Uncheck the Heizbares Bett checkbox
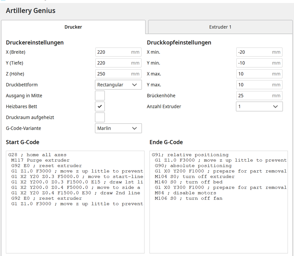Image resolution: width=294 pixels, height=256 pixels. [x=100, y=106]
